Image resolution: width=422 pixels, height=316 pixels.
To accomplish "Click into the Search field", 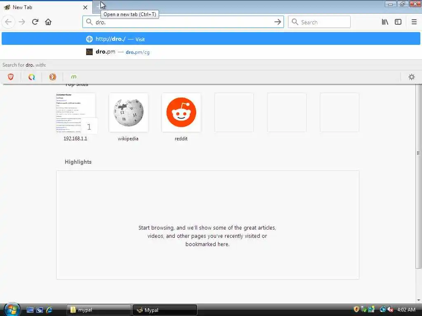I will click(x=319, y=22).
